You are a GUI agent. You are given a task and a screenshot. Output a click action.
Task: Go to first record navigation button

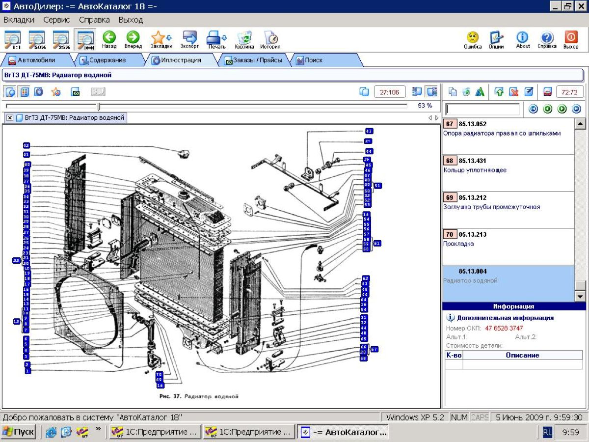(x=533, y=109)
